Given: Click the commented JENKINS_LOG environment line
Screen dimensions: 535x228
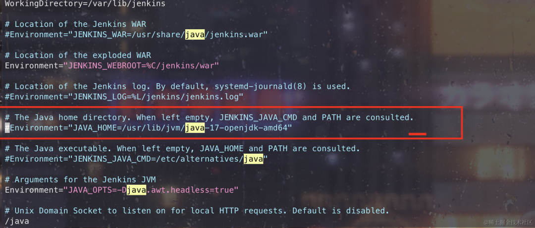Looking at the screenshot, I should tap(124, 97).
